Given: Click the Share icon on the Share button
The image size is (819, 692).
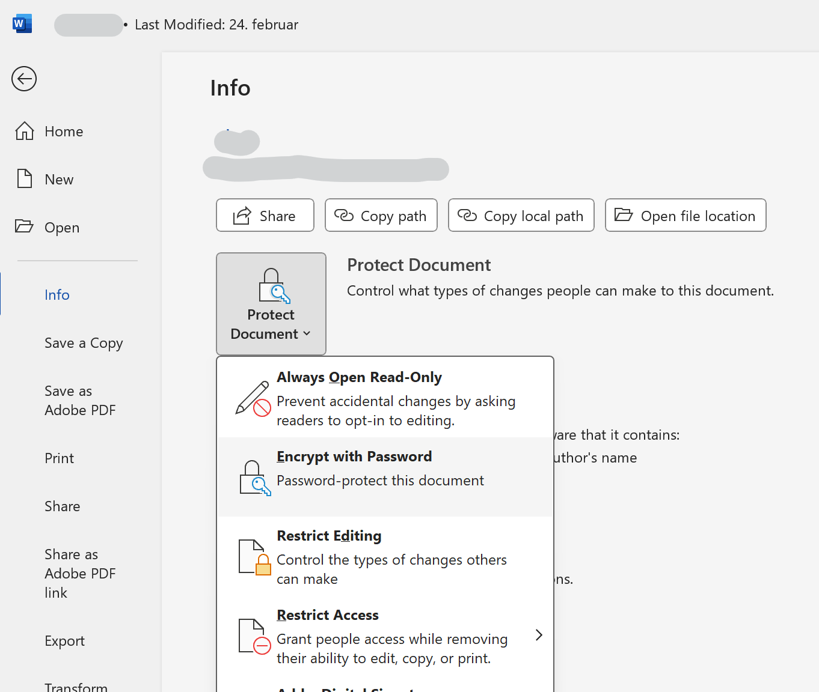Looking at the screenshot, I should coord(241,215).
